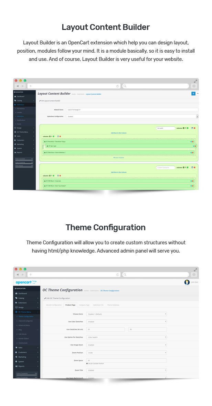Screen dimensions: 212x406
Task: Expand Catalog in Theme Configuration sidebar
Action: (26, 298)
